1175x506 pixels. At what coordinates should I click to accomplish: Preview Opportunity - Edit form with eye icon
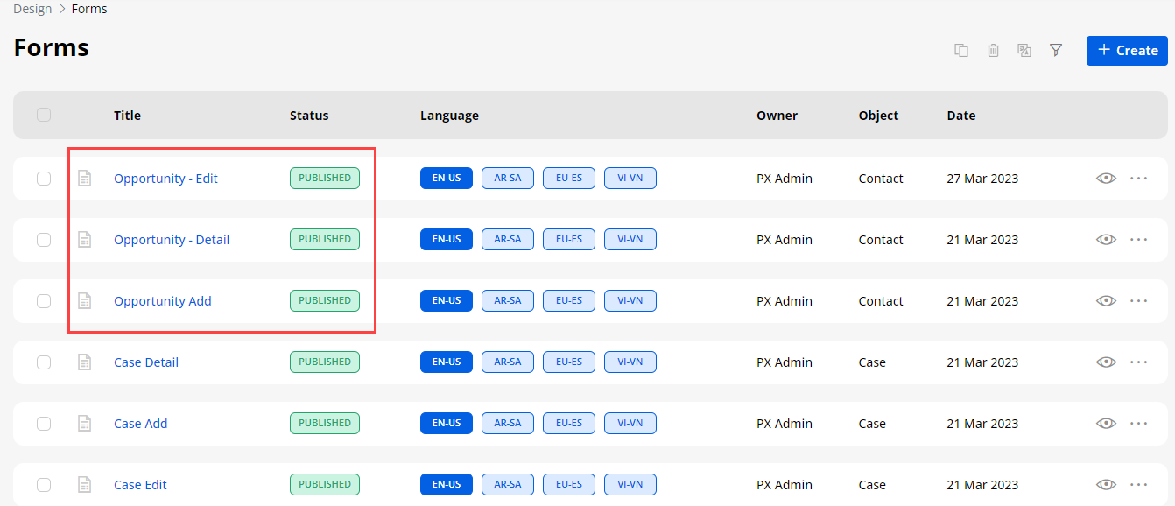pyautogui.click(x=1106, y=179)
